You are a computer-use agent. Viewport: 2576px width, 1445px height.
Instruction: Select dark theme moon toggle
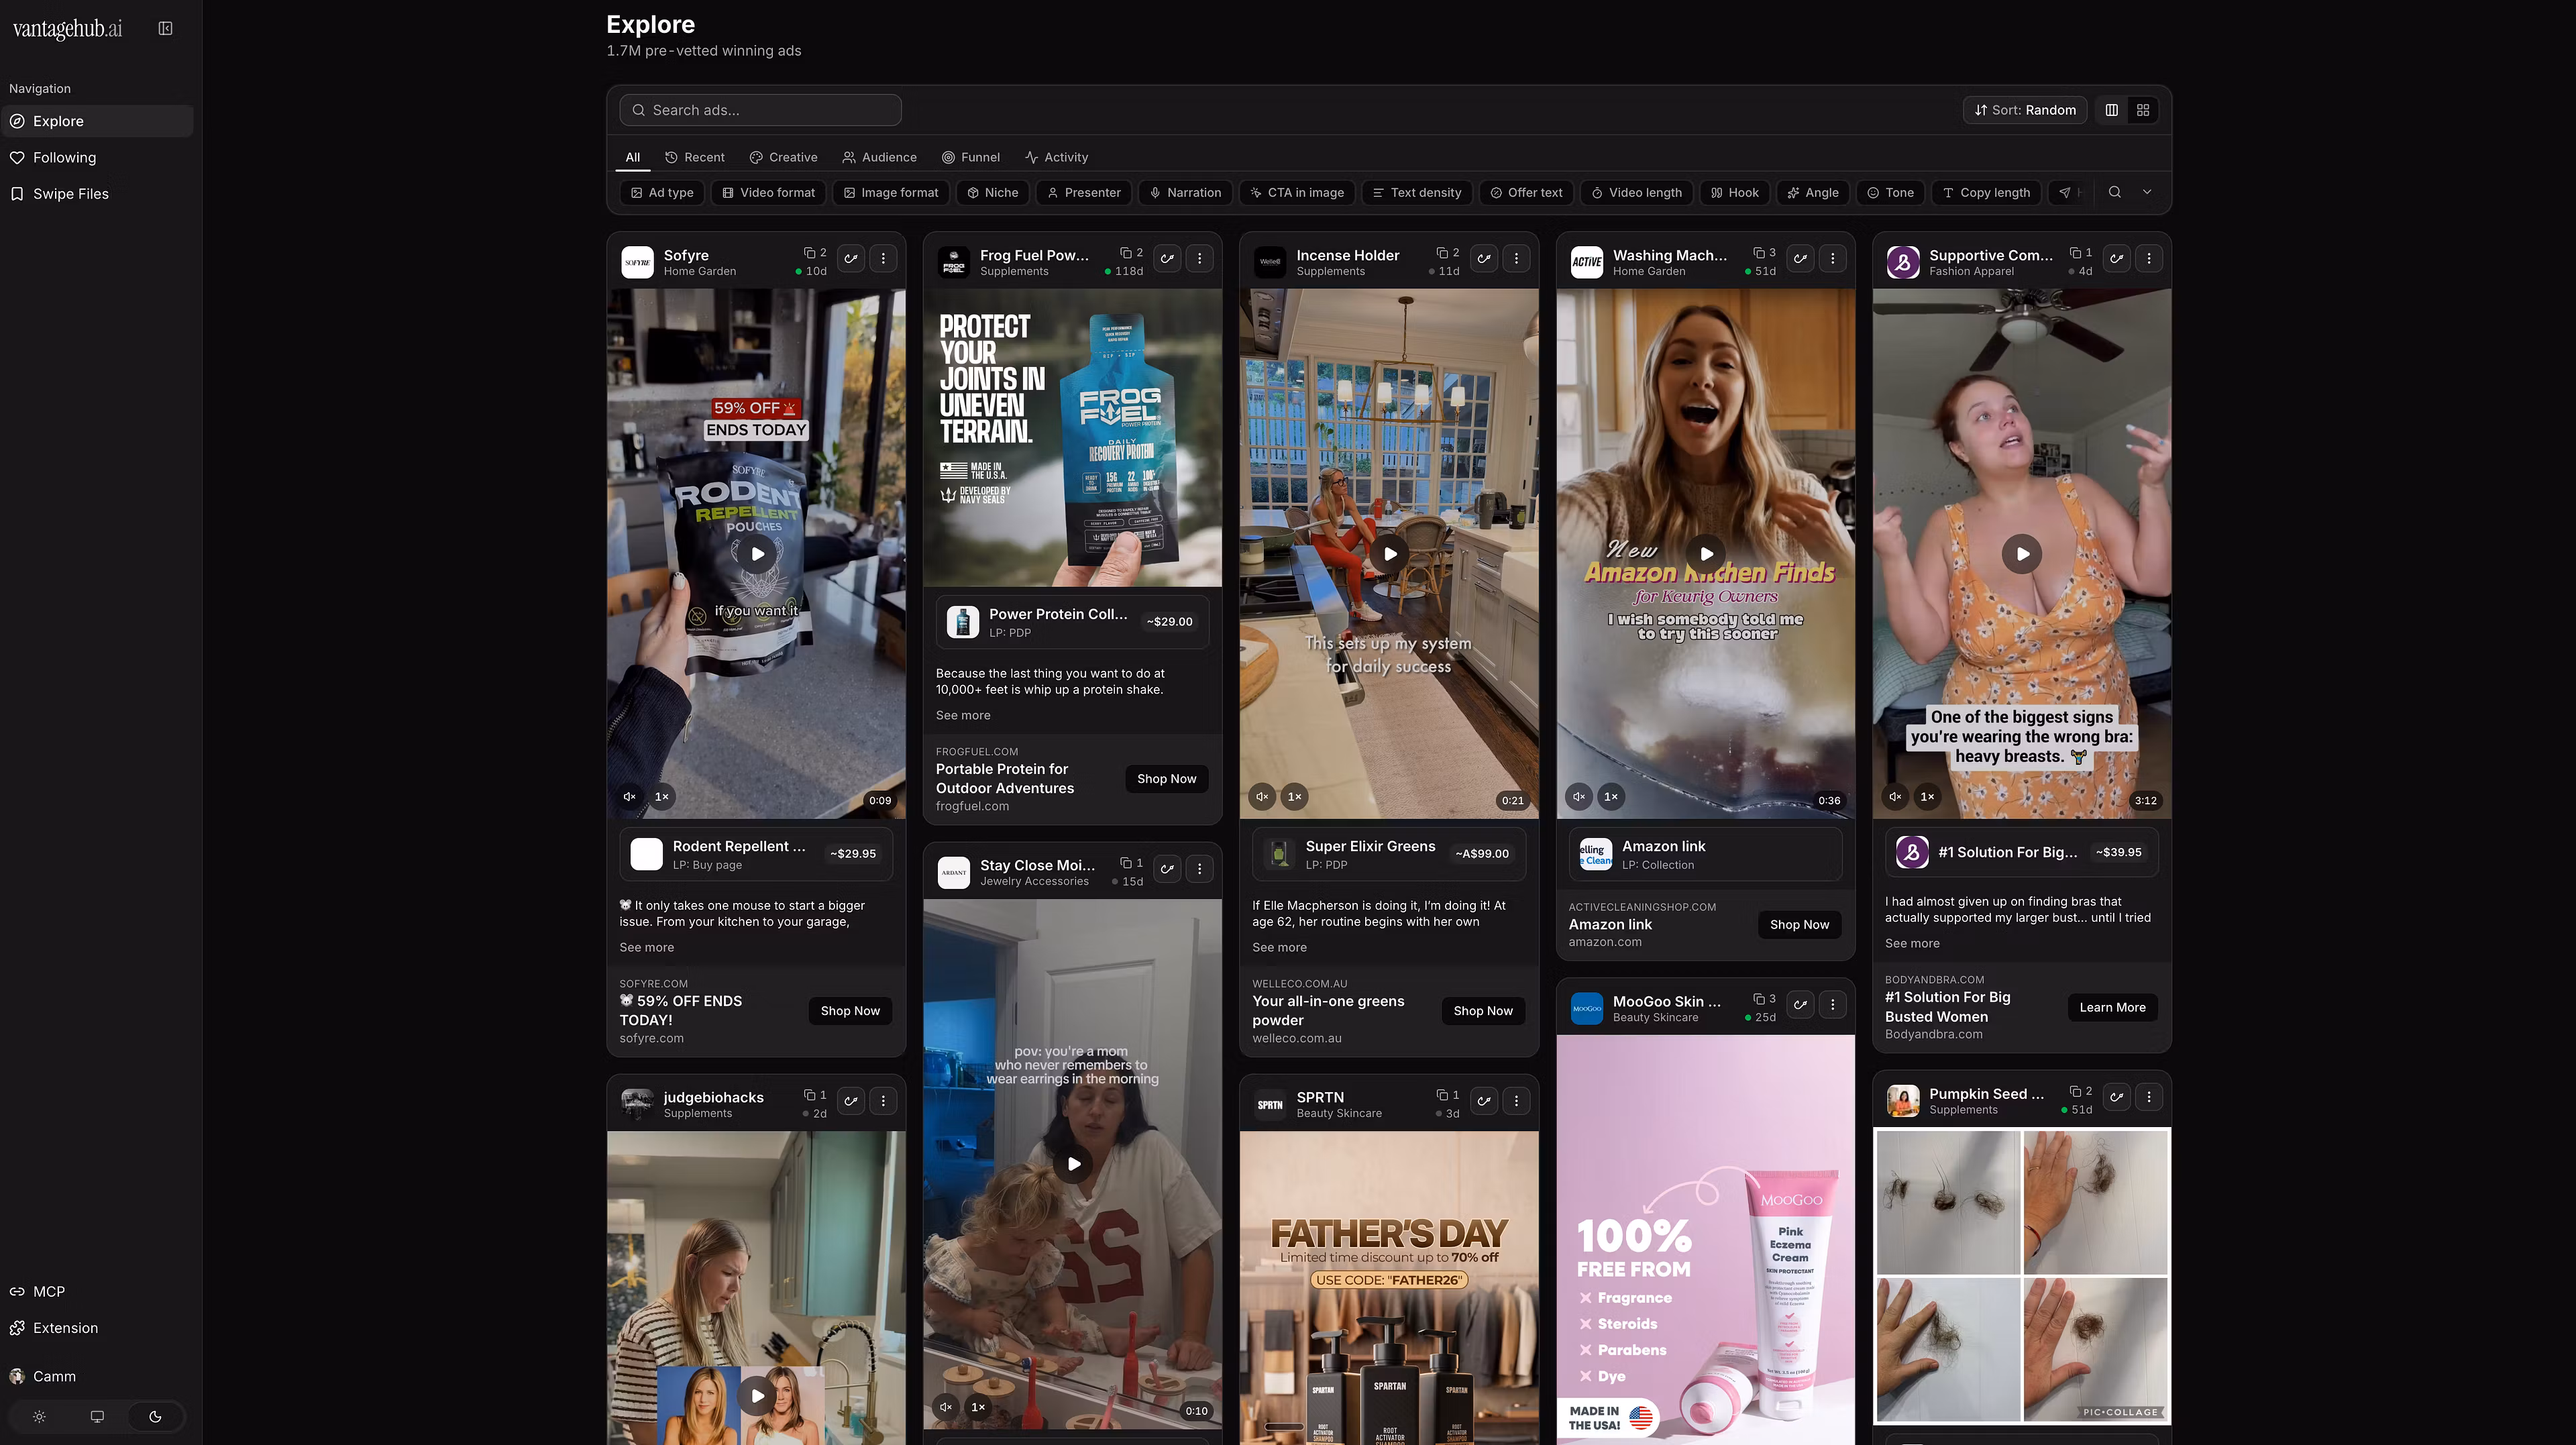(x=155, y=1416)
